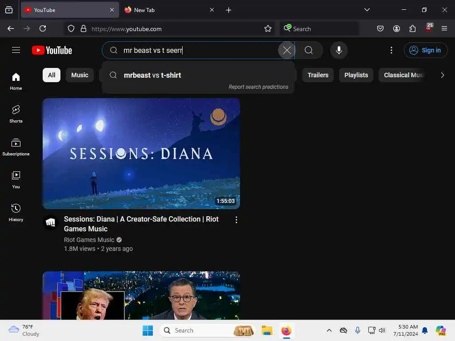Select the All filter chip
The image size is (455, 341).
click(52, 75)
